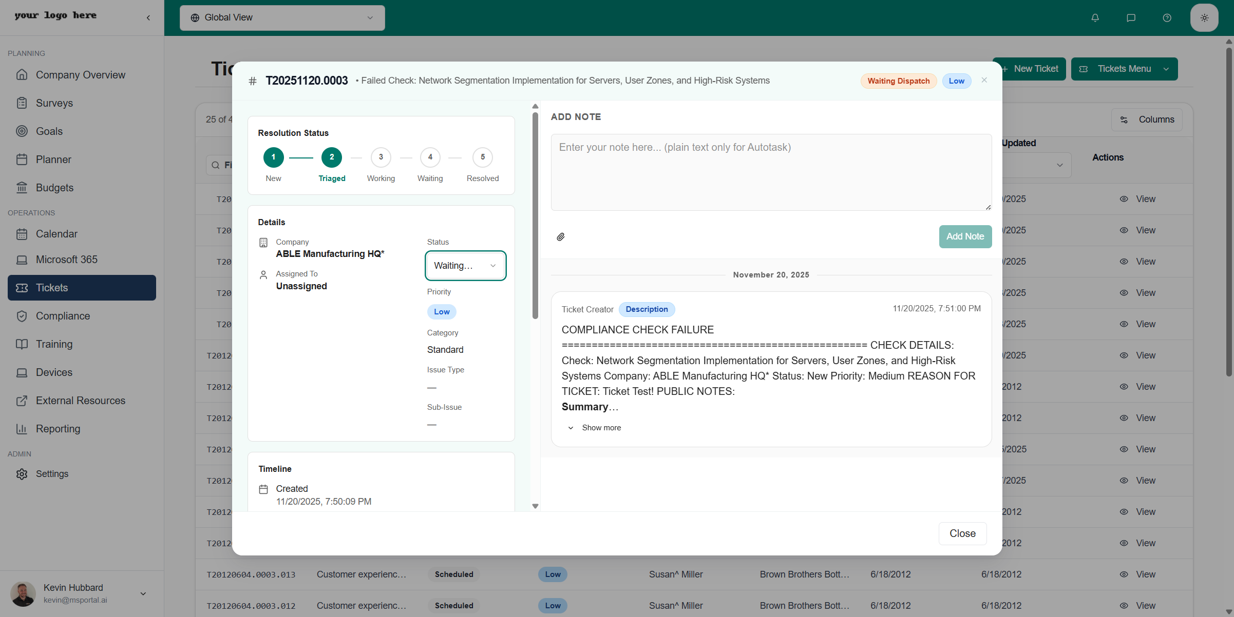This screenshot has width=1234, height=617.
Task: Go to Reporting in the sidebar
Action: click(58, 429)
